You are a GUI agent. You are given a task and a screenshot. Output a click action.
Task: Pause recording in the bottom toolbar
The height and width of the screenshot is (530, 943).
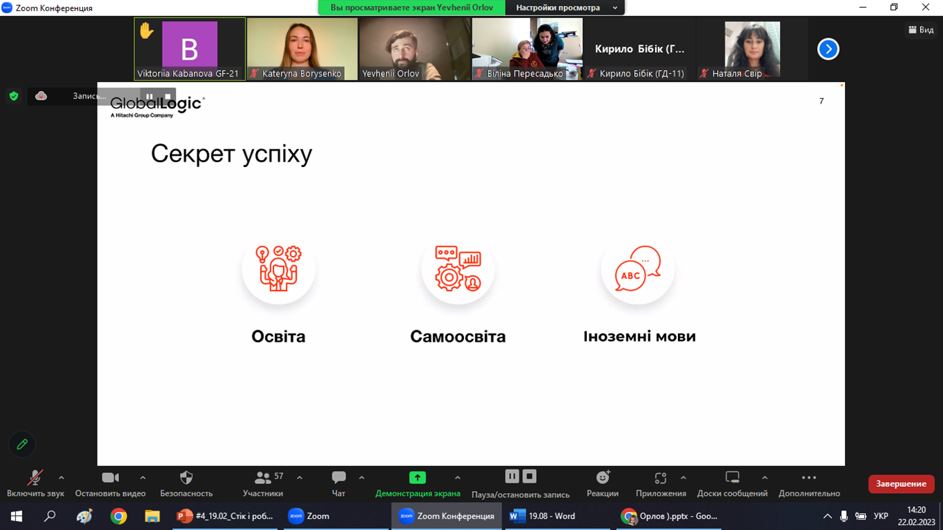[512, 476]
